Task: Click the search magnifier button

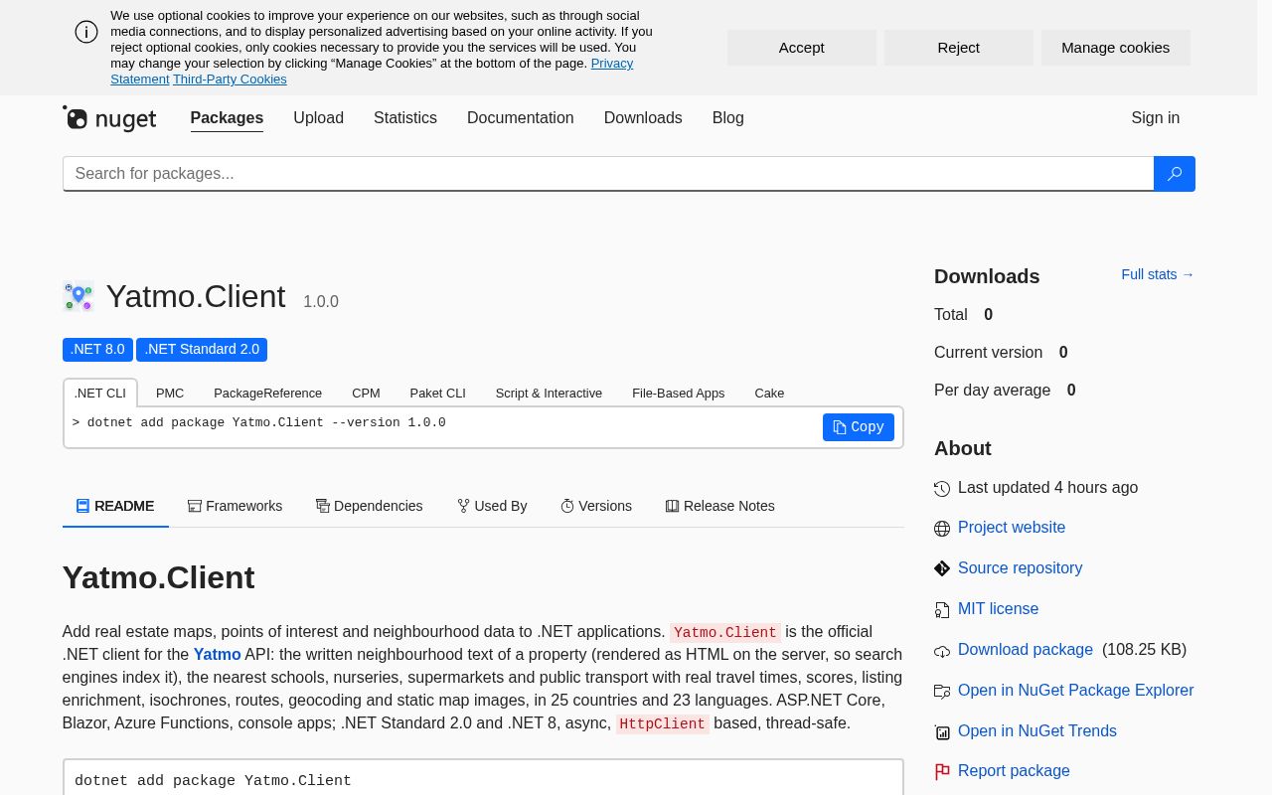Action: 1175,174
